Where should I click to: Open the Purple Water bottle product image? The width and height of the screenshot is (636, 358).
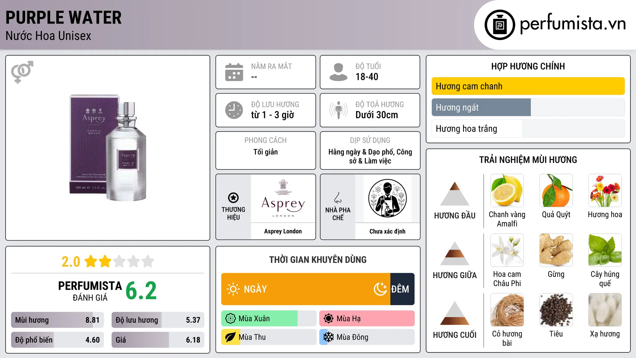tap(108, 148)
